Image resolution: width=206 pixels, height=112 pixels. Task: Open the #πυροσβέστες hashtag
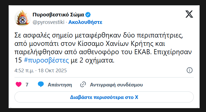pyautogui.click(x=46, y=60)
